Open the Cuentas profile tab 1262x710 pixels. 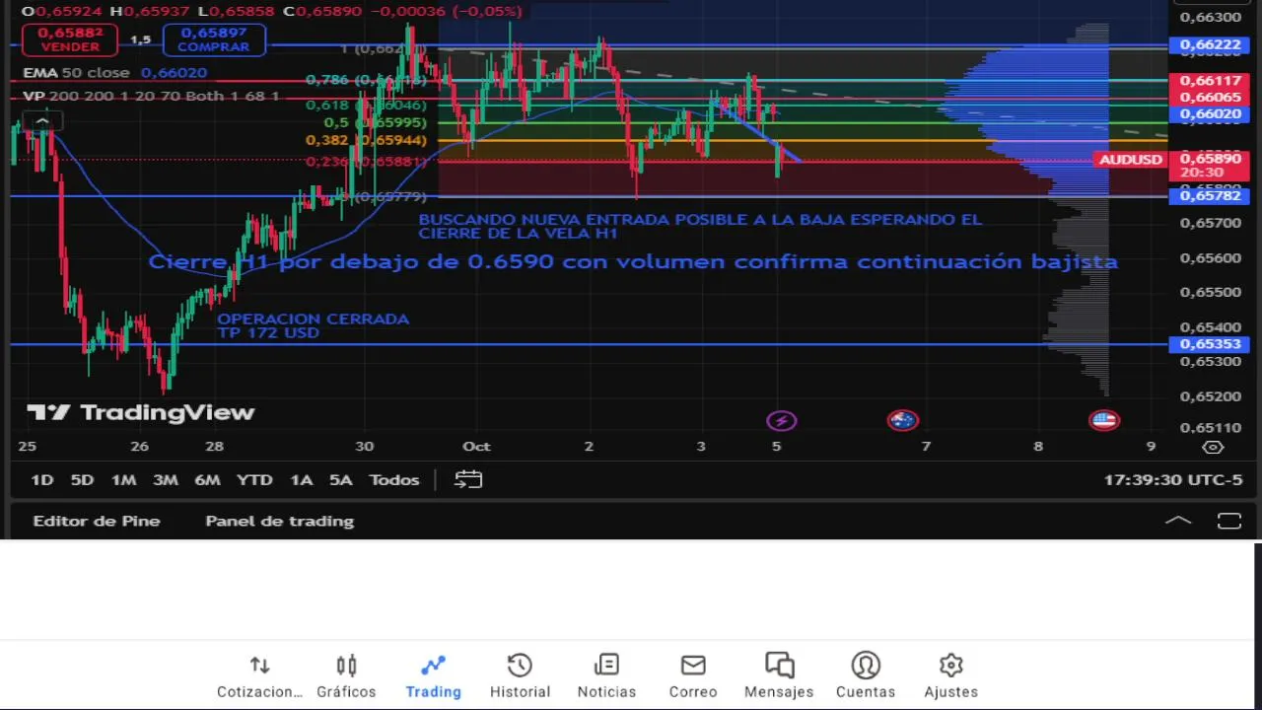[866, 676]
